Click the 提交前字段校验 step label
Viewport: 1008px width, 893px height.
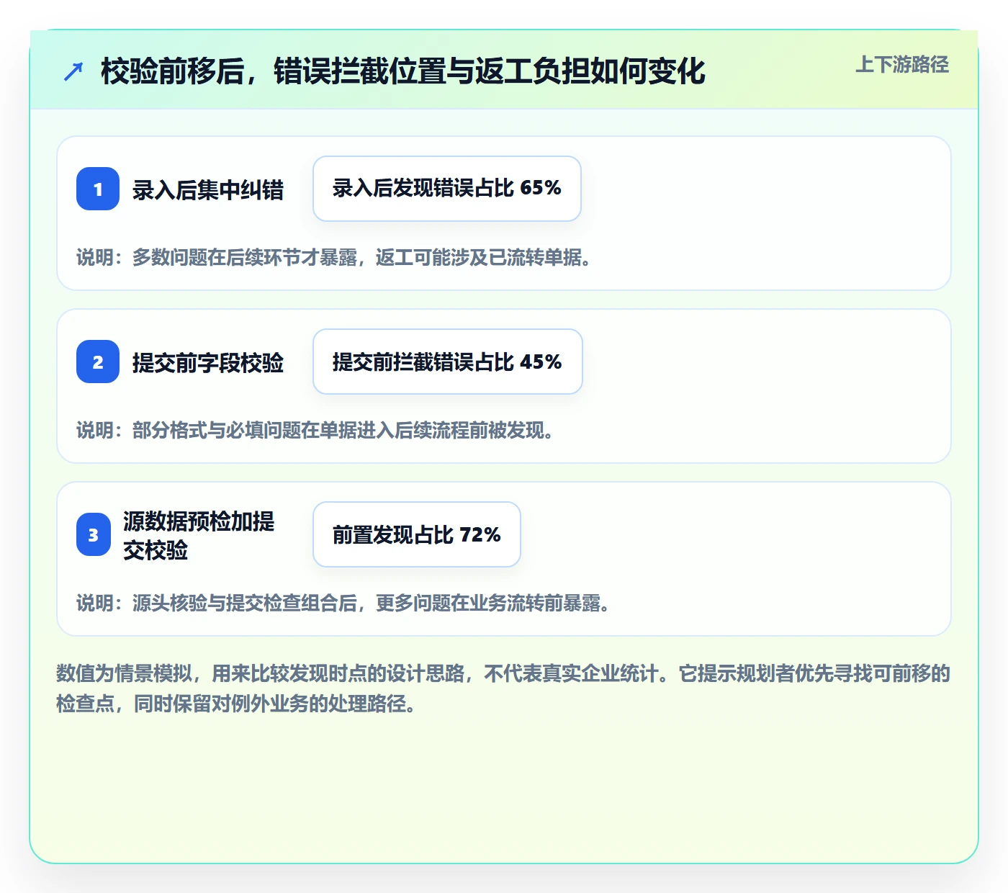coord(208,362)
